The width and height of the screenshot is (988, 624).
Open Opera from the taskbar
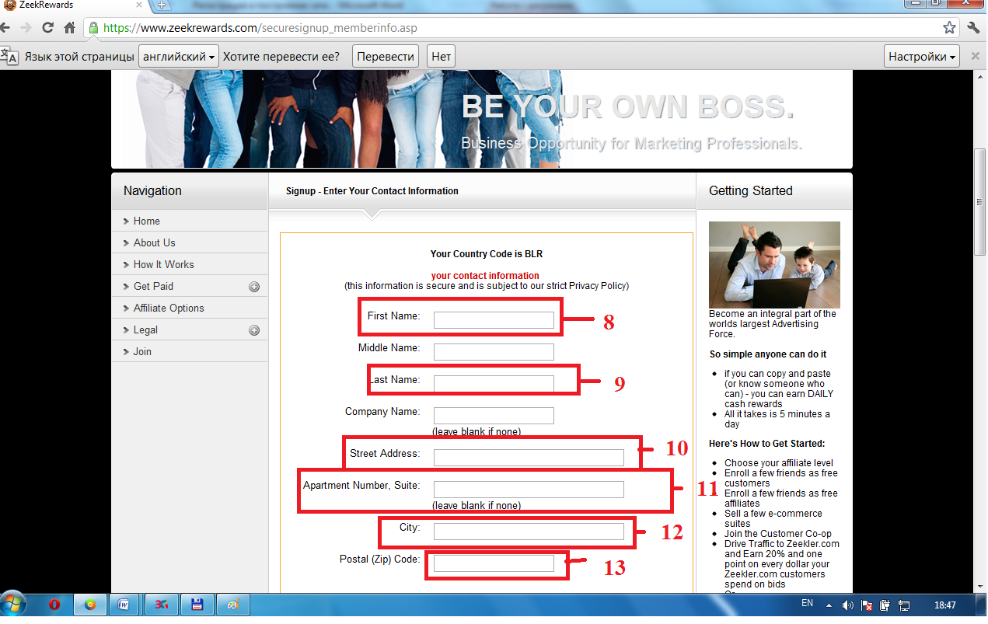(54, 605)
